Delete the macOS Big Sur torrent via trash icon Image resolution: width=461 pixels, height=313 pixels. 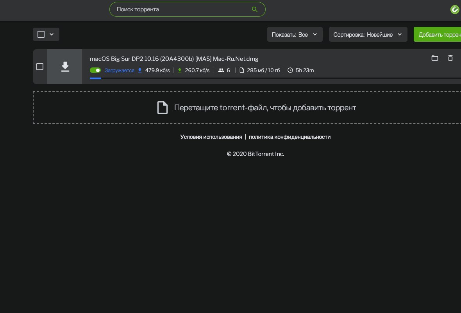click(450, 58)
